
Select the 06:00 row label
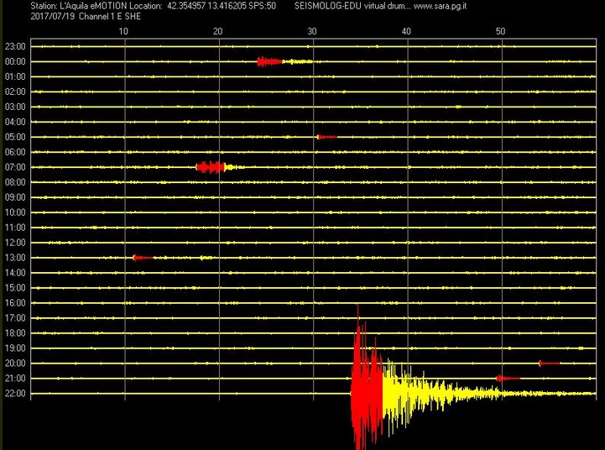coord(15,152)
